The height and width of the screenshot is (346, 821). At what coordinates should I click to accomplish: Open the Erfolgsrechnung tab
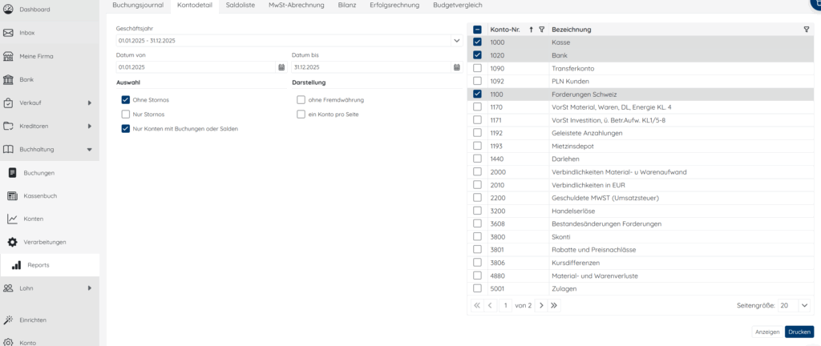click(396, 6)
